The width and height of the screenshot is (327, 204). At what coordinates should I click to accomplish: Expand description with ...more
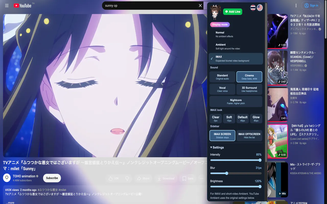[10, 203]
